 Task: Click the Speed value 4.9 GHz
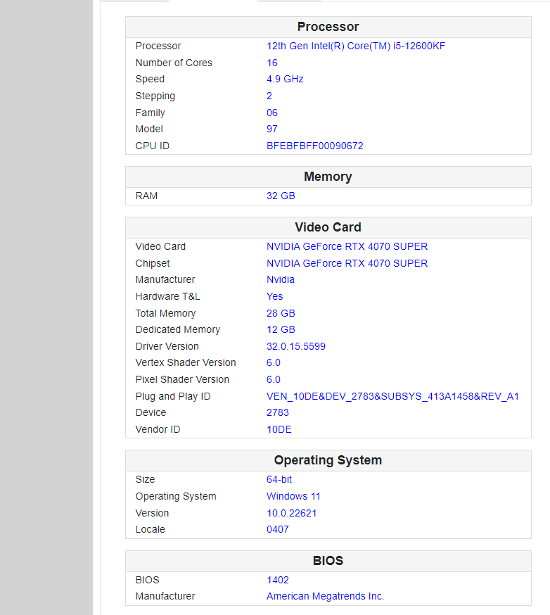285,80
